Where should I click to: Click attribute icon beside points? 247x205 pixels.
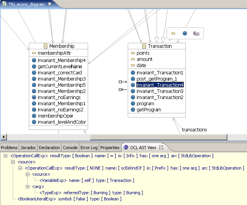click(133, 53)
